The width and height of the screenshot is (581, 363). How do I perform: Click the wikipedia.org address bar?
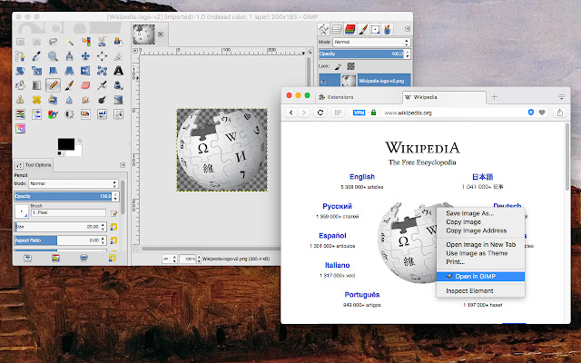(x=409, y=113)
